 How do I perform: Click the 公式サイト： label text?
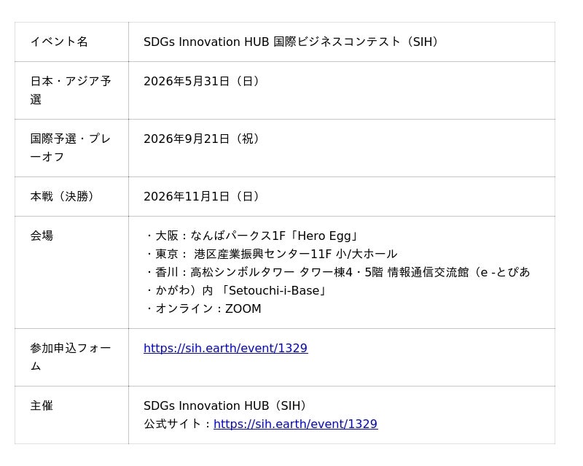click(178, 424)
